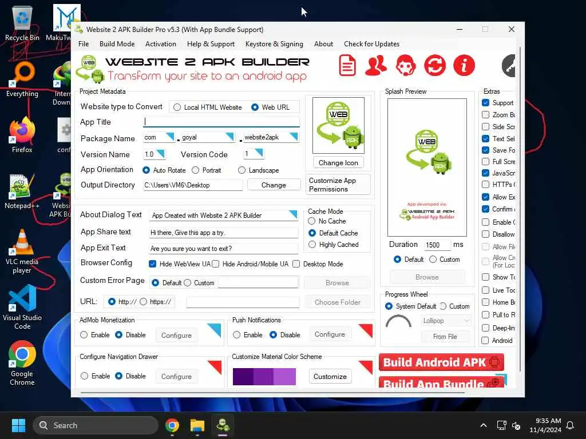Open Visual Studio Code desktop shortcut
Screen dimensions: 586x439
[x=22, y=308]
